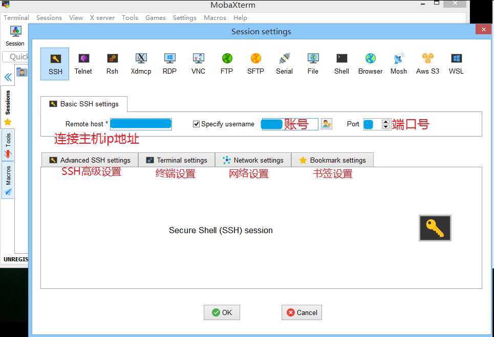Open the Help menu
494x337 pixels.
[x=240, y=17]
